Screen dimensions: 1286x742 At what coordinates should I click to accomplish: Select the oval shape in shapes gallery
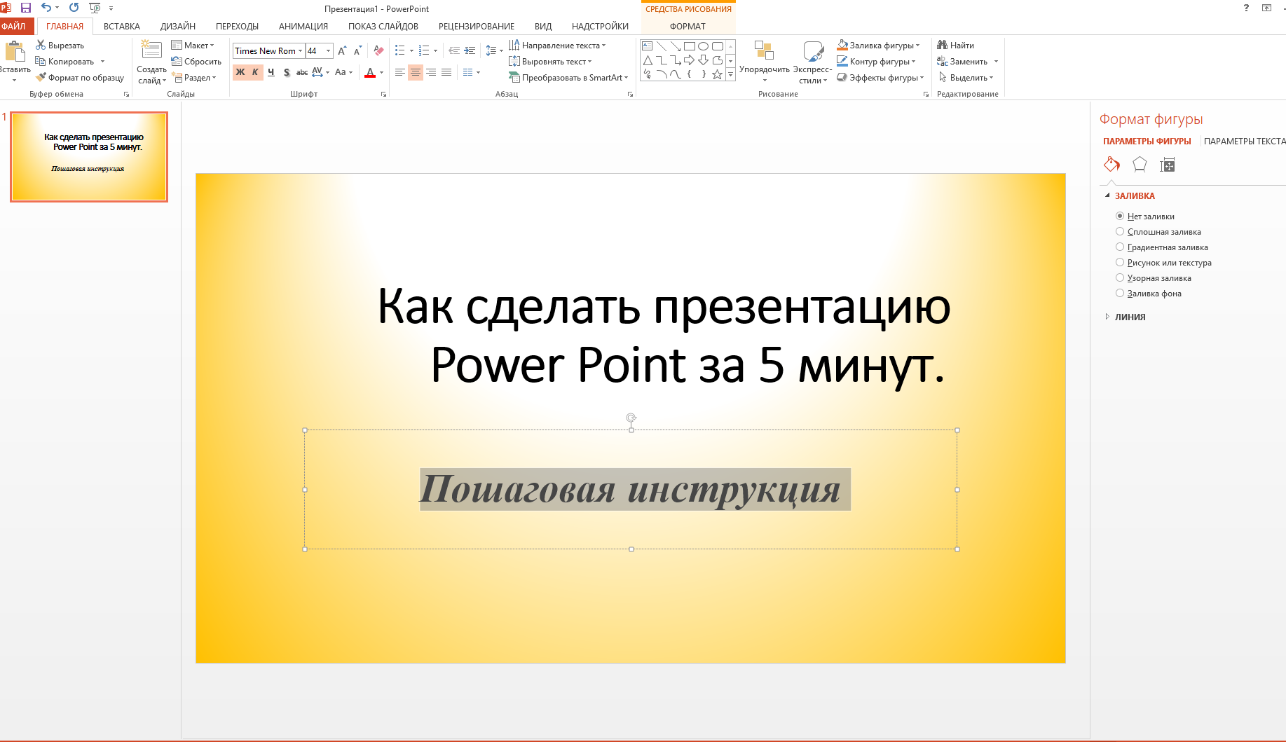704,46
